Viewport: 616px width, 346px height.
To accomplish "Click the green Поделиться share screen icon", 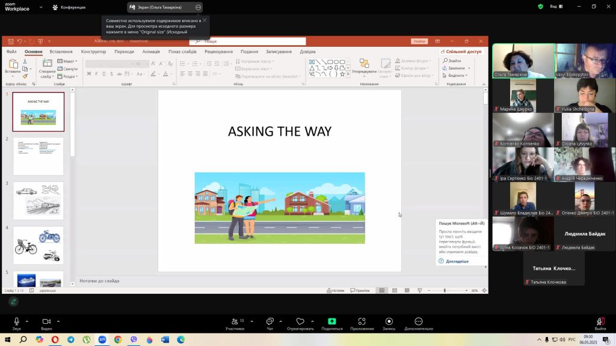I will 331,321.
